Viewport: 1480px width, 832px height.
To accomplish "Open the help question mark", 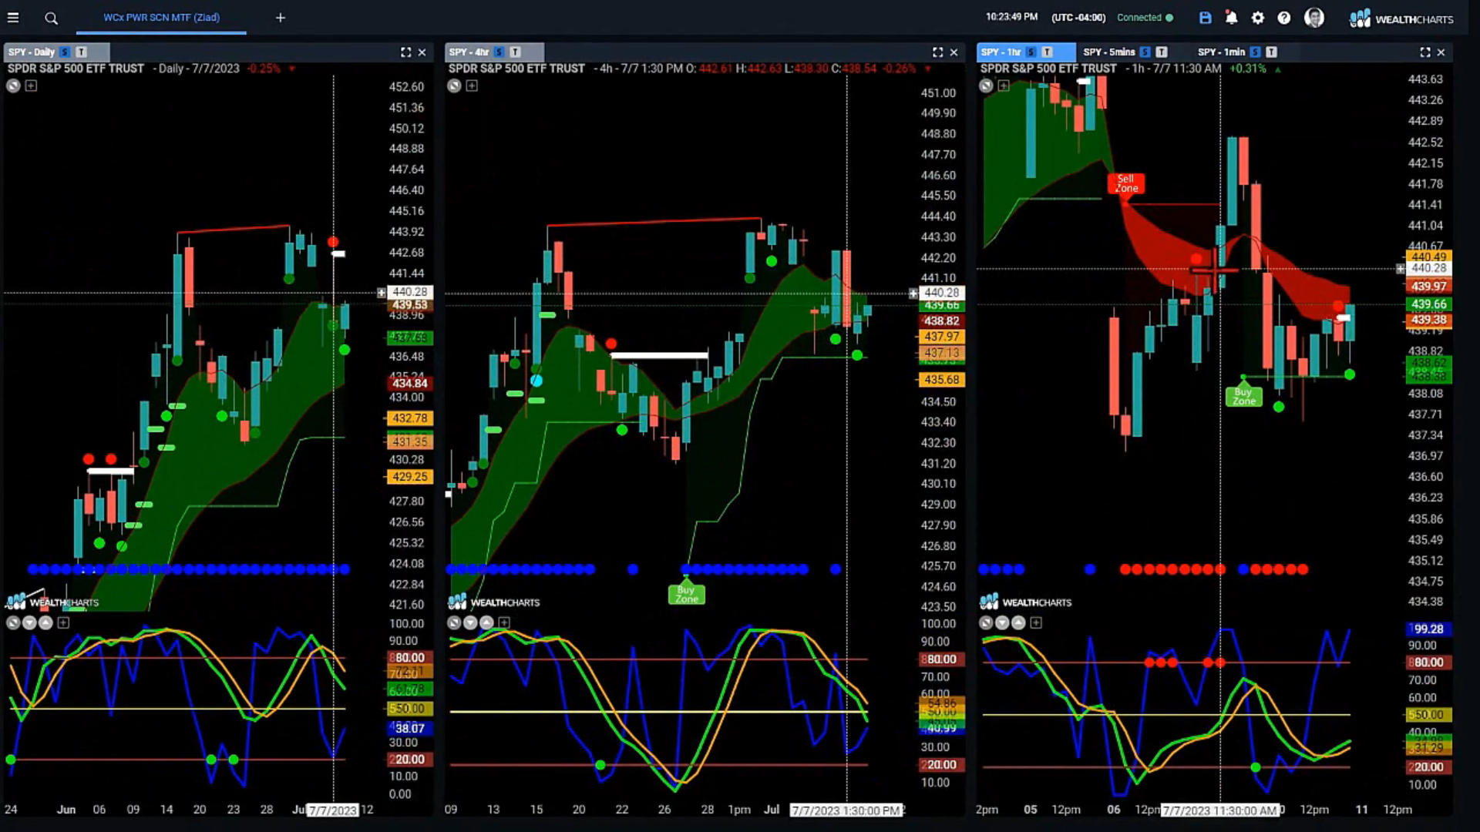I will 1284,18.
